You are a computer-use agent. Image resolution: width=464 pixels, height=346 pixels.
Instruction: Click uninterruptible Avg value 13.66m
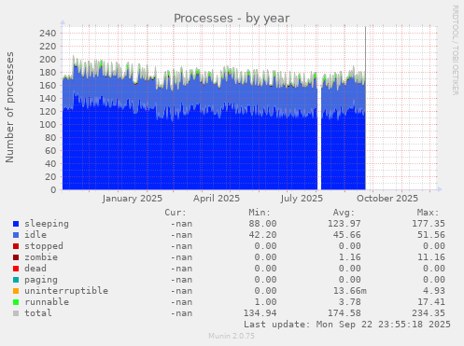click(x=350, y=291)
